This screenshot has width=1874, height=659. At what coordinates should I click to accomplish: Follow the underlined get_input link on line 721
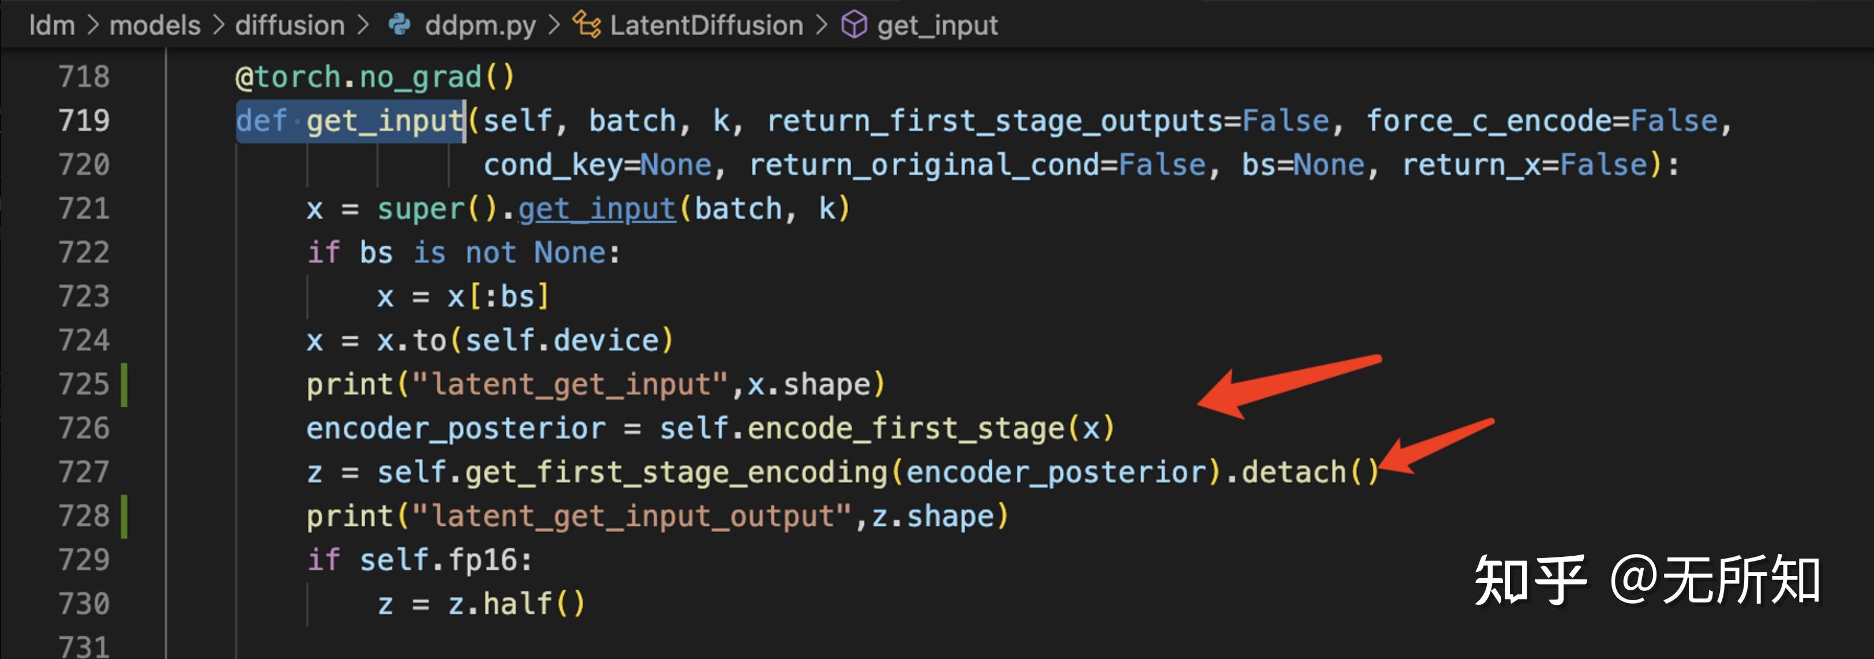tap(597, 209)
